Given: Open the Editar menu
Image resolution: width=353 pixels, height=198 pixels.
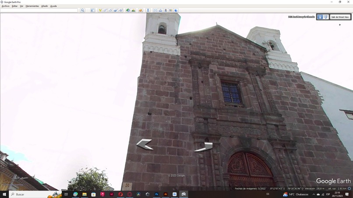Looking at the screenshot, I should (x=14, y=6).
